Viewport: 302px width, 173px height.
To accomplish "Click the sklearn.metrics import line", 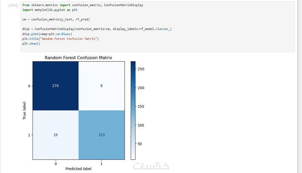I will [83, 5].
